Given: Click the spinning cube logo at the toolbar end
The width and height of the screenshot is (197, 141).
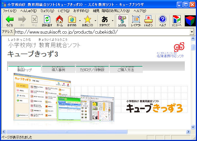Looking at the screenshot, I should [x=190, y=21].
